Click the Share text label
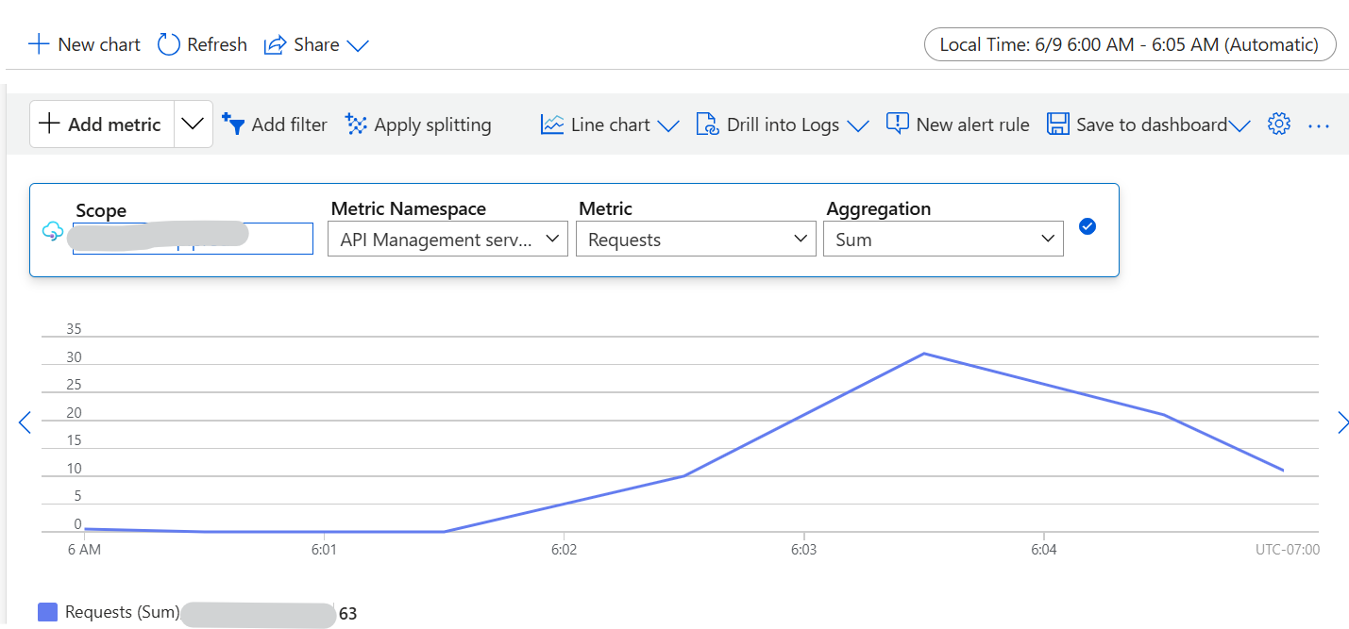Screen dimensions: 1349x629 point(316,44)
